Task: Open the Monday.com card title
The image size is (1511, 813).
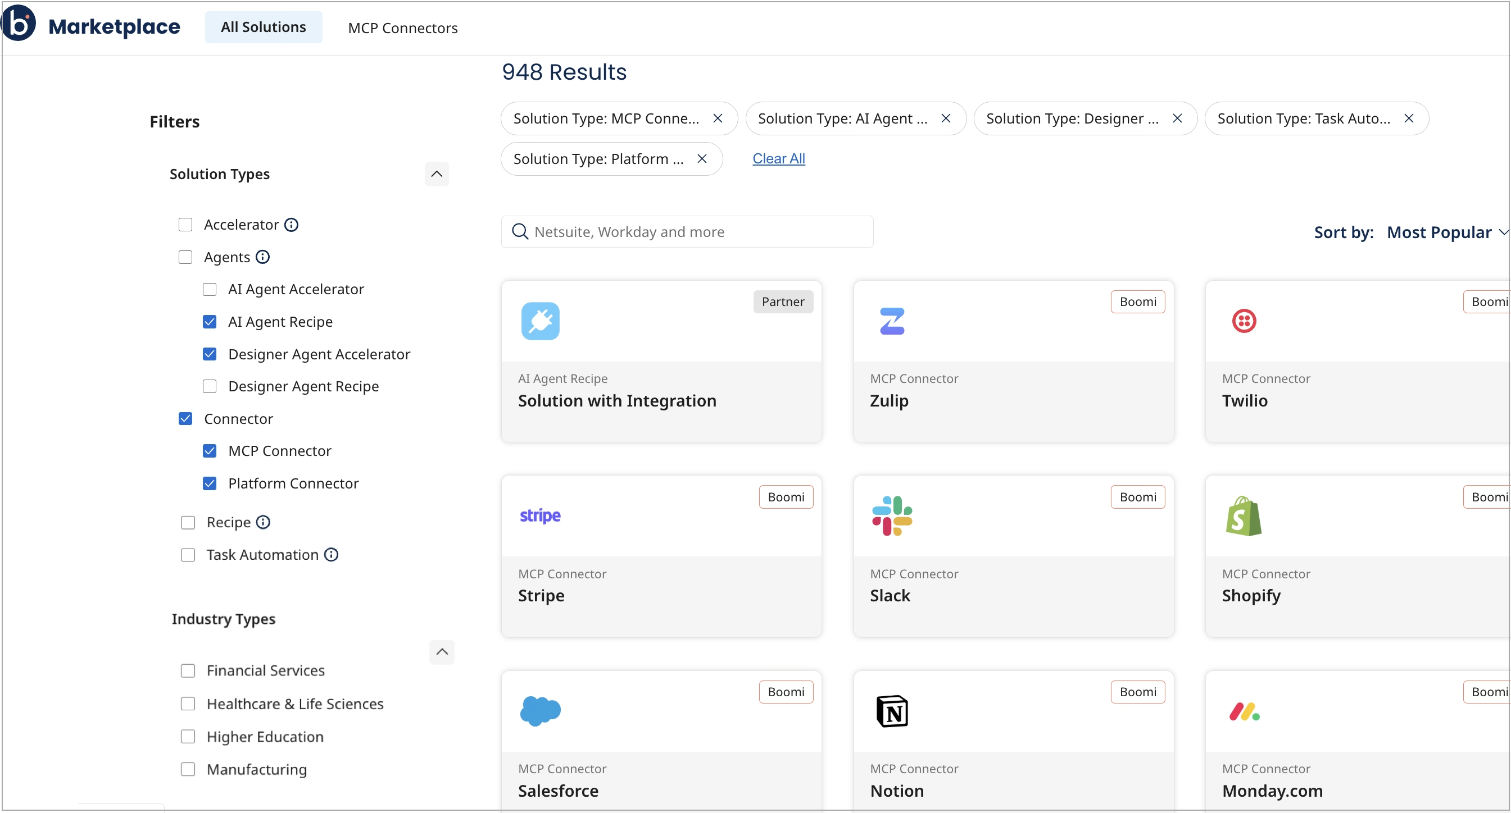Action: click(1272, 790)
